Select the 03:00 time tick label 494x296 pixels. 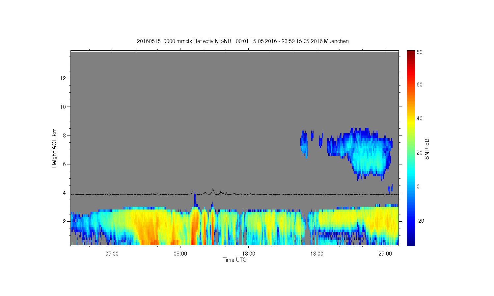[x=112, y=254]
